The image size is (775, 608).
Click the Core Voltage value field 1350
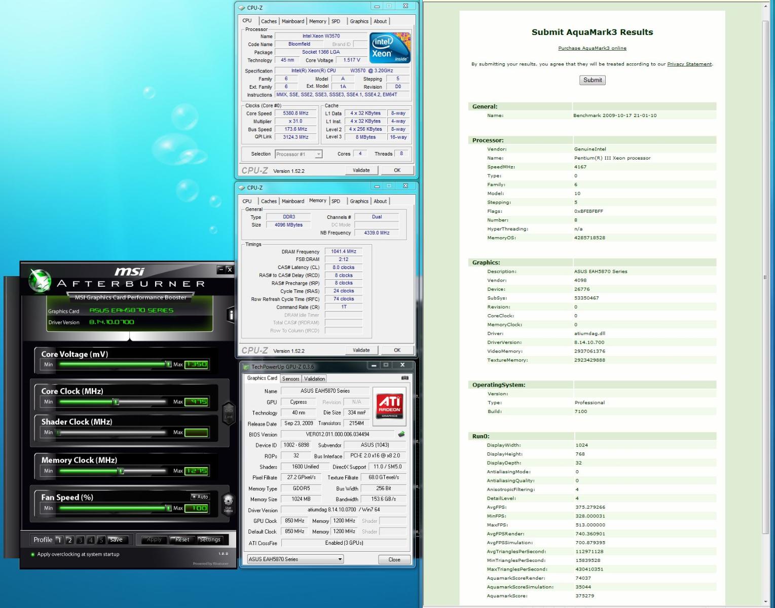point(196,364)
